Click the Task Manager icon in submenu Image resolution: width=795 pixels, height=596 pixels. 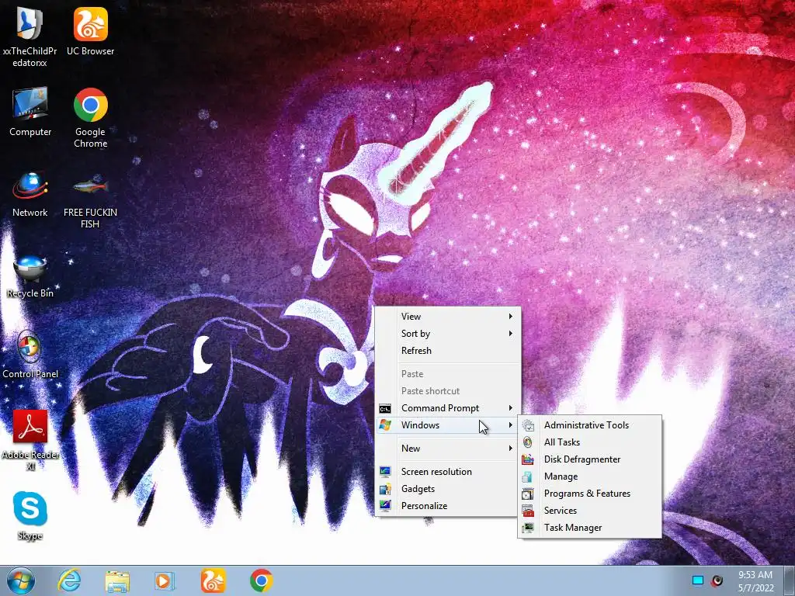528,528
